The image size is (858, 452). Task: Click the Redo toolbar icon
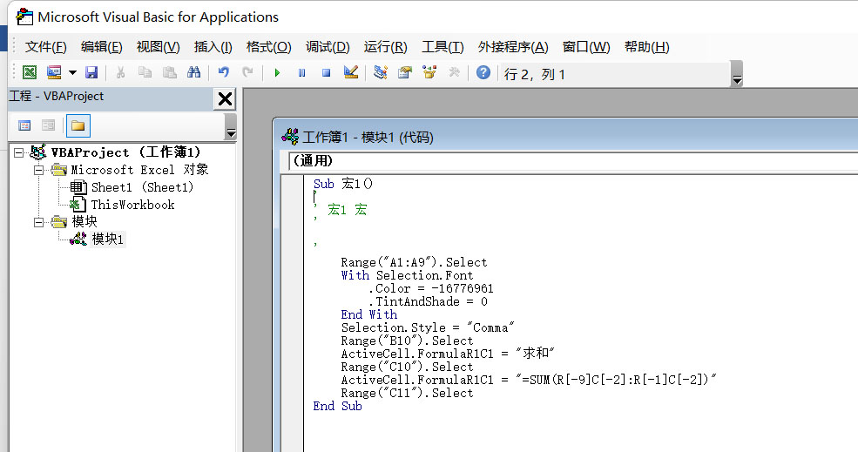click(248, 72)
